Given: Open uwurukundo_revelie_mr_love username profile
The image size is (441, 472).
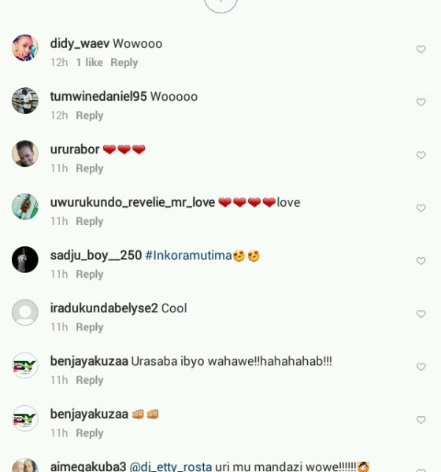Looking at the screenshot, I should pyautogui.click(x=132, y=203).
